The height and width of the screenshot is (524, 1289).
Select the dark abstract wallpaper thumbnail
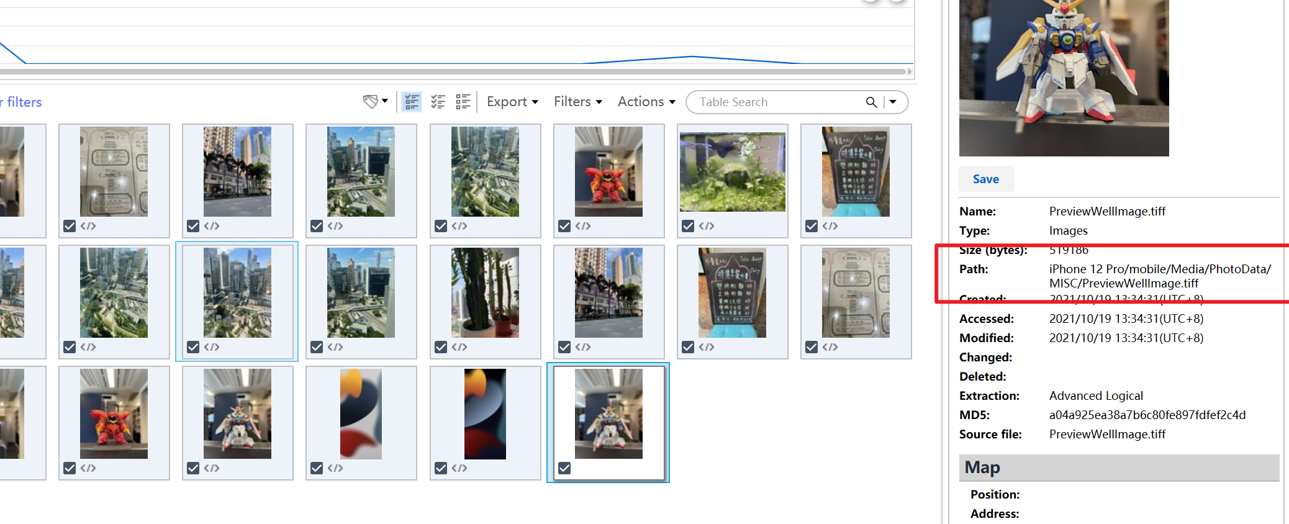point(485,414)
